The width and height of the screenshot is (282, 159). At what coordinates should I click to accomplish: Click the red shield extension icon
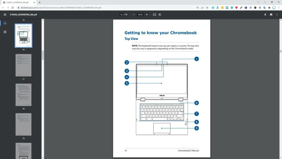(x=237, y=8)
